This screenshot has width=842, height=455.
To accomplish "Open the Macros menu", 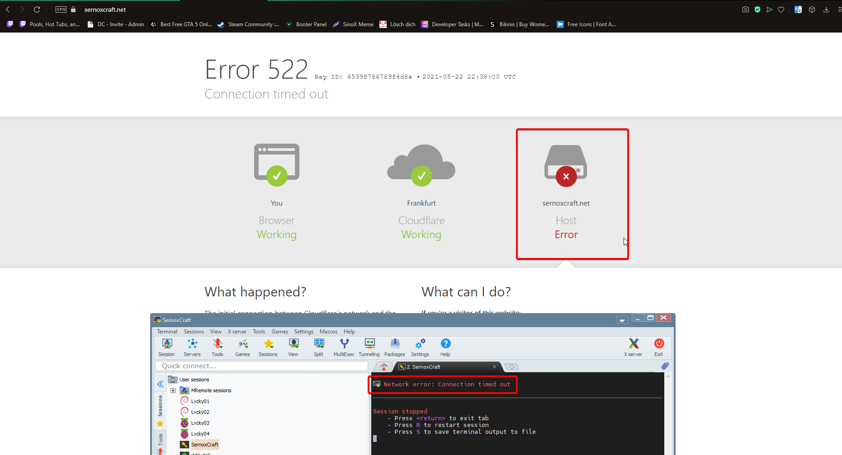I will pos(328,332).
